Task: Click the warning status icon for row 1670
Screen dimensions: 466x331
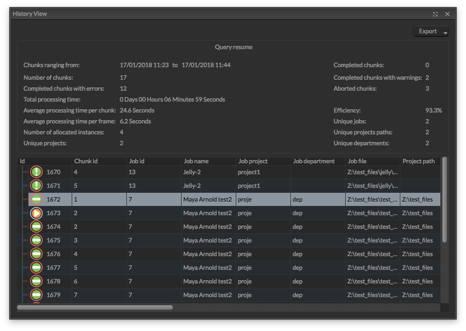Action: [x=36, y=172]
